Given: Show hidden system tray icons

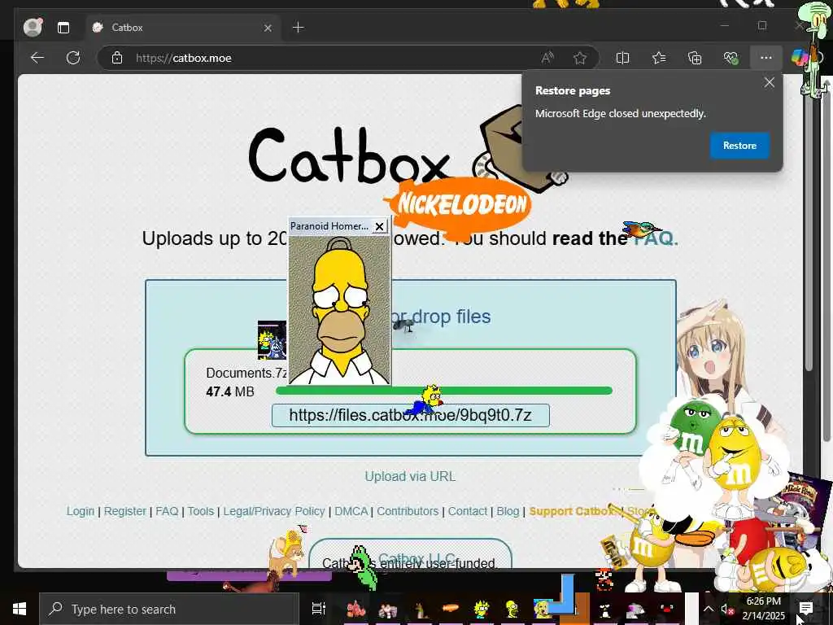Looking at the screenshot, I should tap(709, 609).
